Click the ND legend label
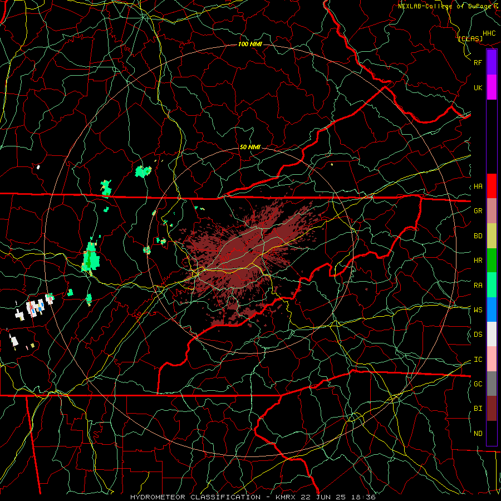The image size is (501, 501). tap(478, 434)
